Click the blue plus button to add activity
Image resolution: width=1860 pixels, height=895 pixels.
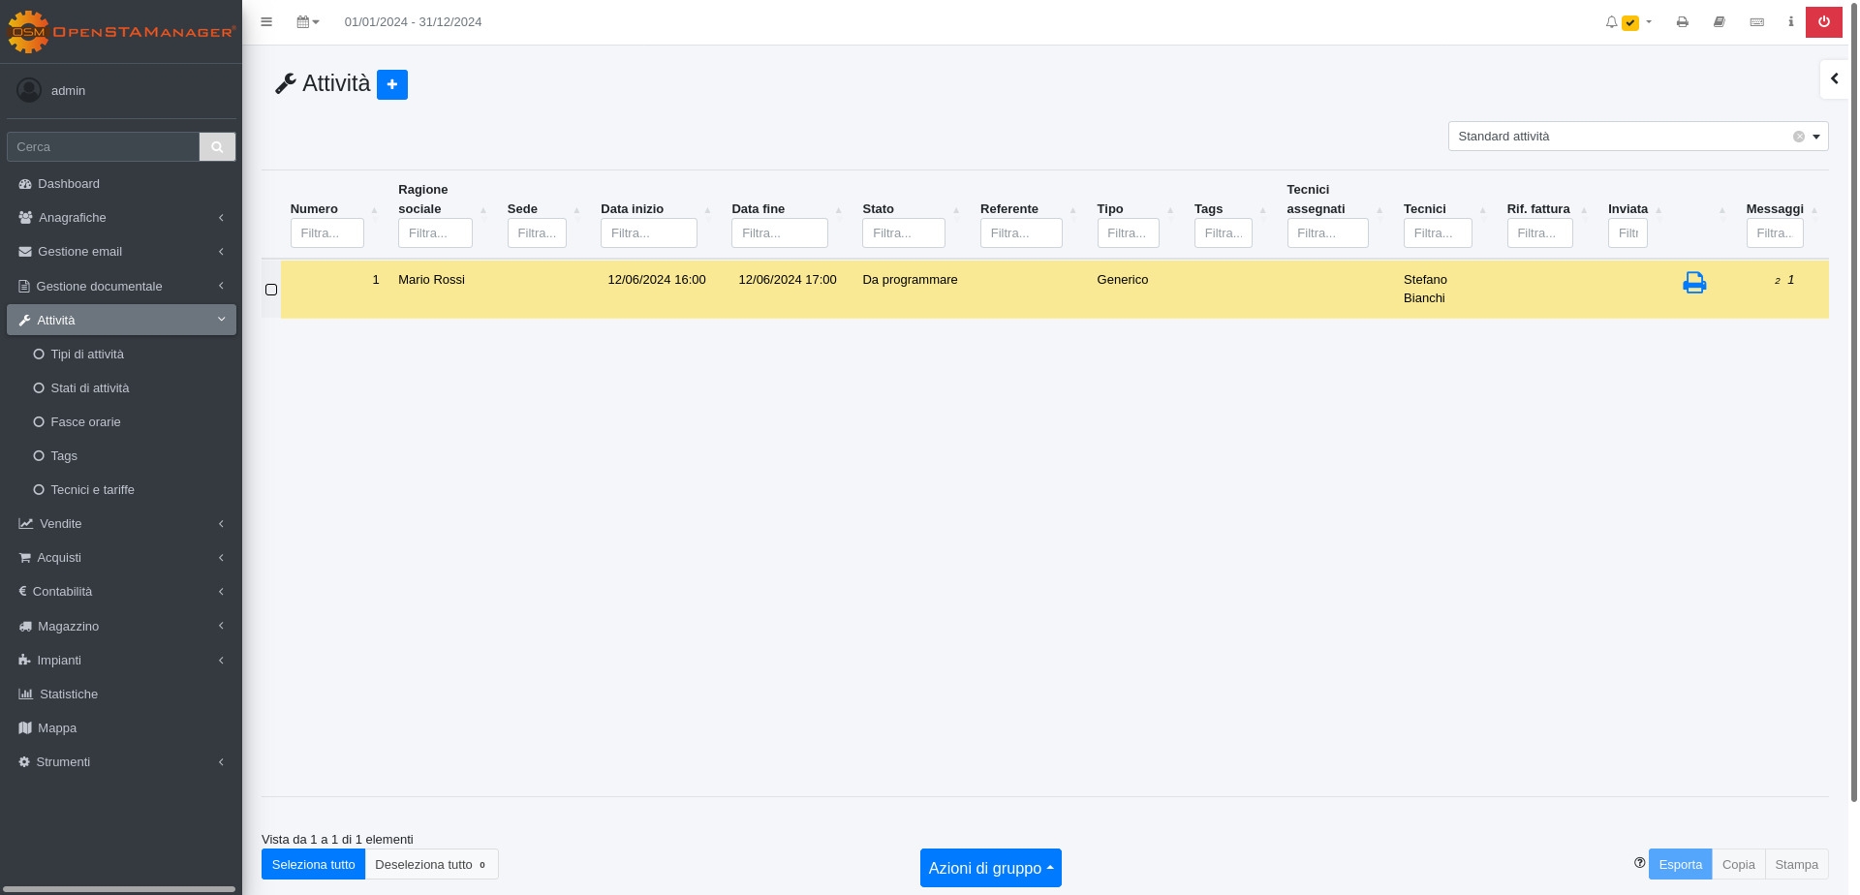391,85
